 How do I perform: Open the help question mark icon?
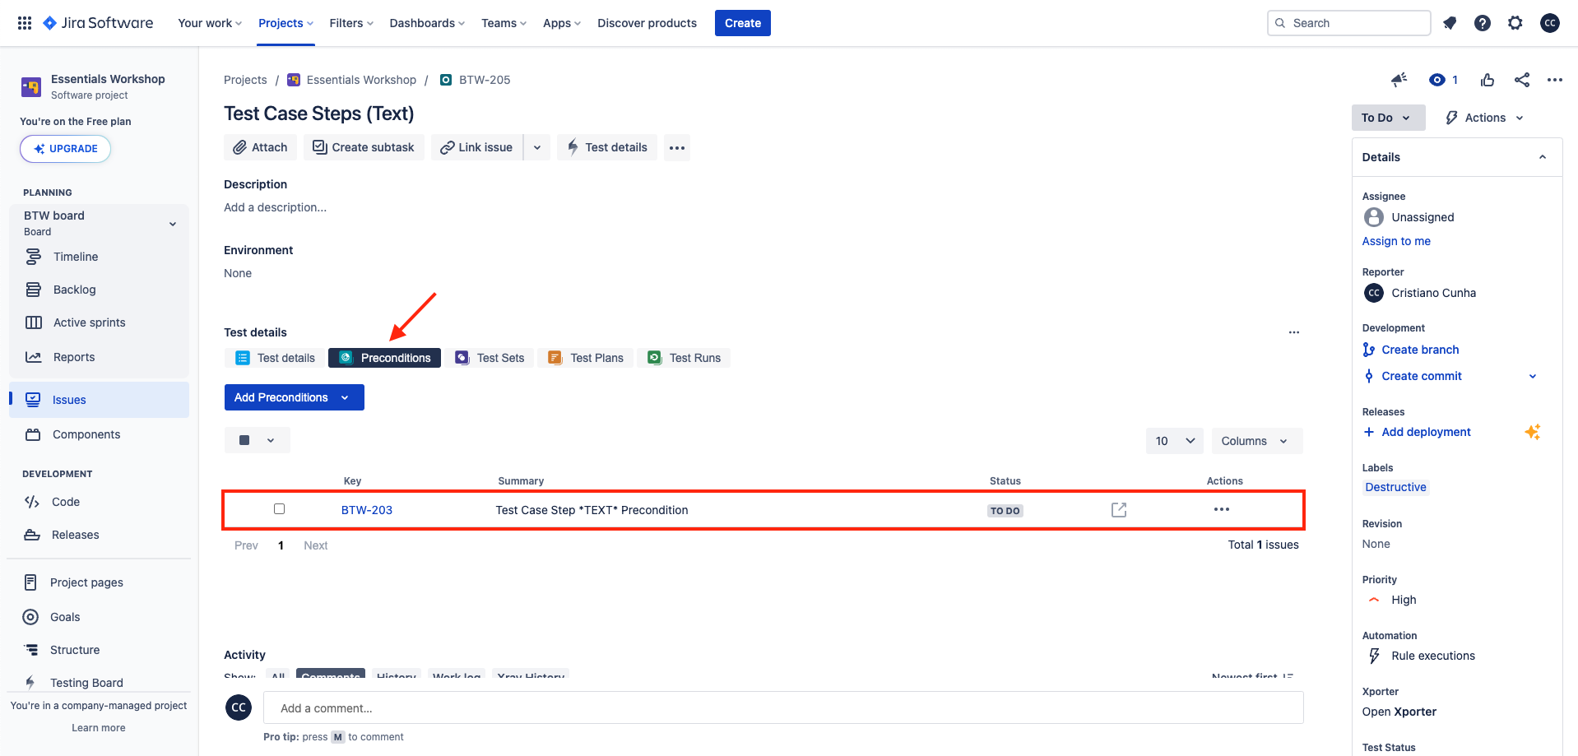(x=1483, y=23)
